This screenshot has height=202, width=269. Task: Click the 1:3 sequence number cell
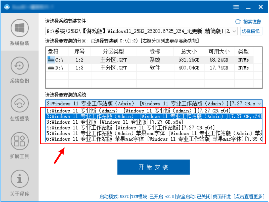pyautogui.click(x=79, y=68)
